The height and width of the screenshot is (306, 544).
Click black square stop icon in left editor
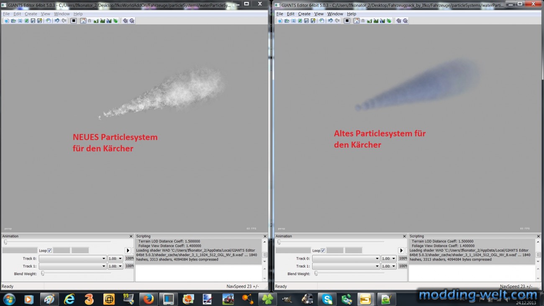coord(74,21)
